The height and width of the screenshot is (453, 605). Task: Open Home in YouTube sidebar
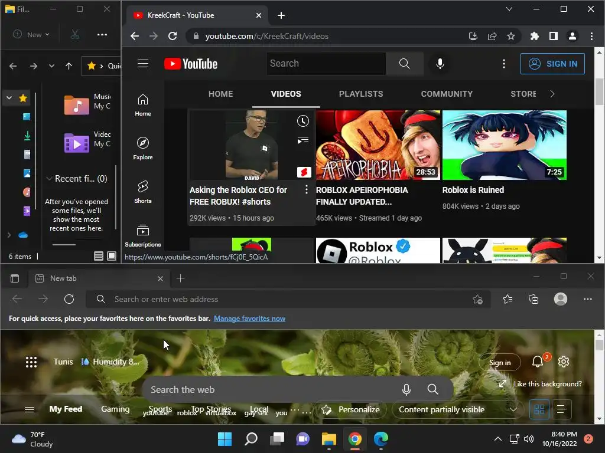coord(143,105)
